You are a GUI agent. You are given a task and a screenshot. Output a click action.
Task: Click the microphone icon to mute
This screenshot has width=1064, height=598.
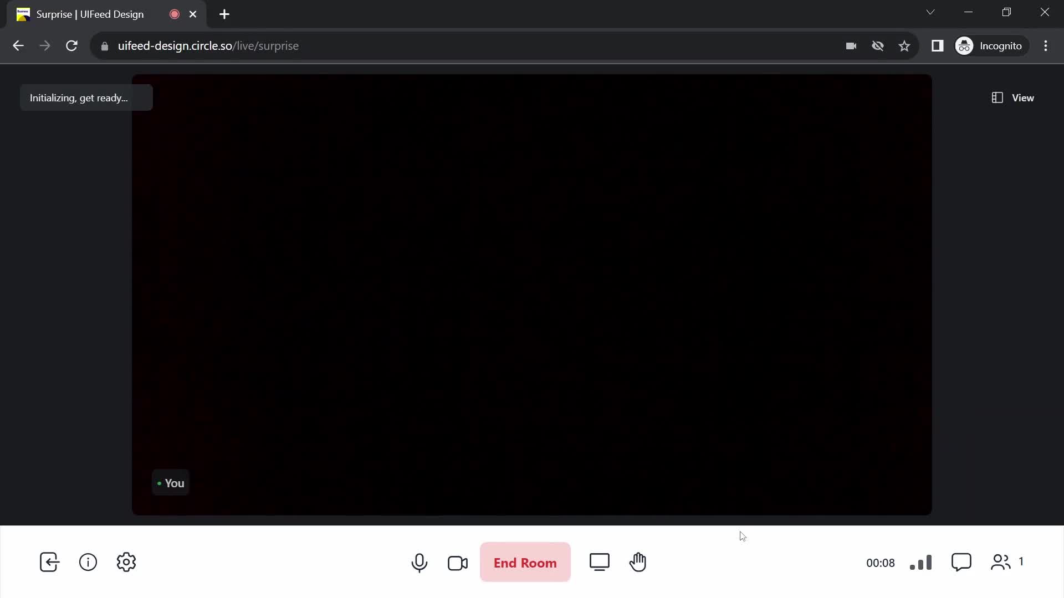pyautogui.click(x=419, y=562)
